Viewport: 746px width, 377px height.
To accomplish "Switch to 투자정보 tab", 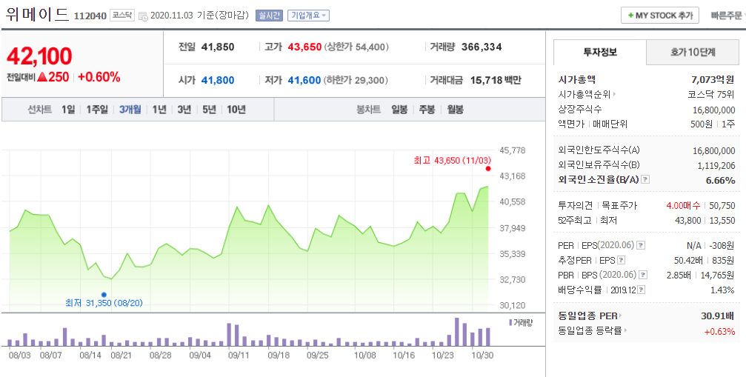I will tap(600, 53).
